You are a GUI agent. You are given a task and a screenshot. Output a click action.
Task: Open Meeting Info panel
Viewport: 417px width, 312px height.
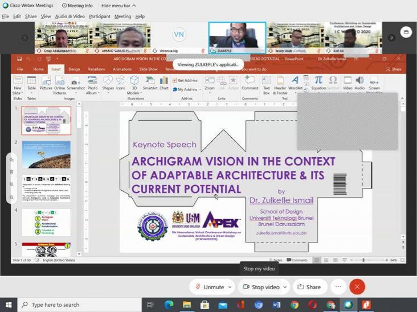(77, 6)
